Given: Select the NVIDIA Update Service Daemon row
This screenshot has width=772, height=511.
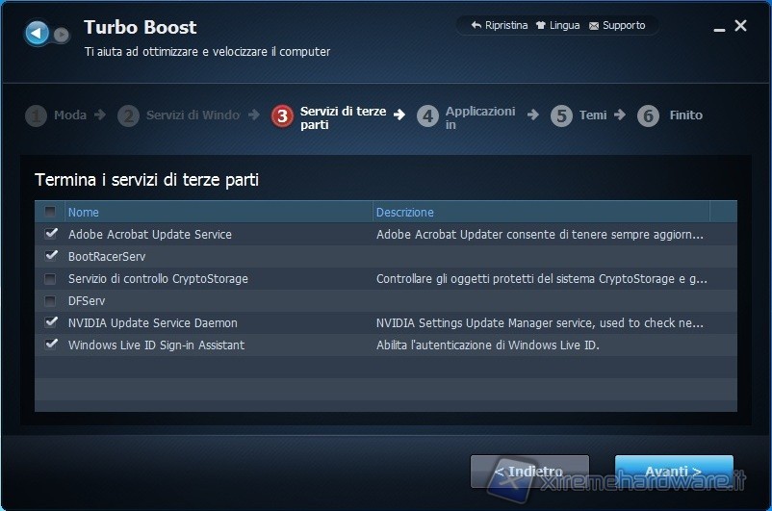Looking at the screenshot, I should (153, 322).
